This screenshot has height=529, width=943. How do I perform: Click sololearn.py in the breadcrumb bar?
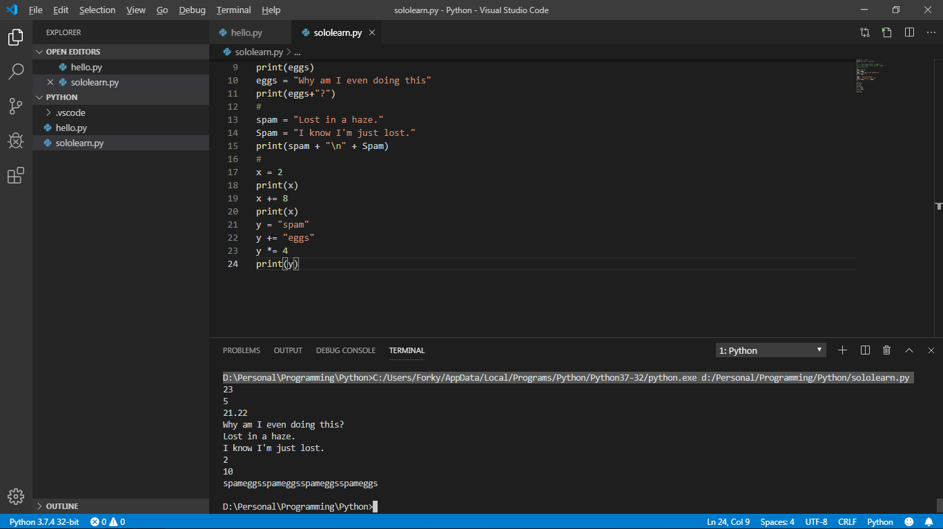(x=259, y=52)
